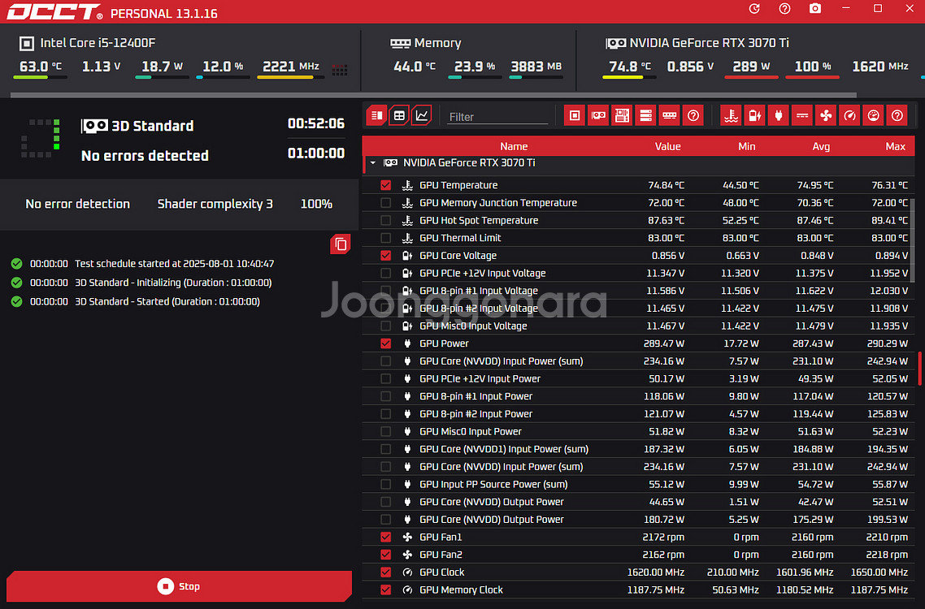Filter by unknown hardware question icon

click(x=693, y=115)
